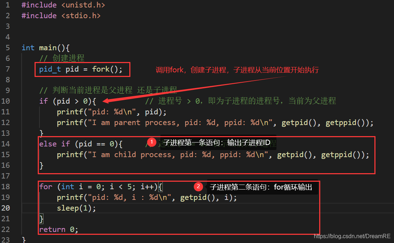Click the 'I am child process' printf line
This screenshot has height=243, width=394.
tap(213, 155)
